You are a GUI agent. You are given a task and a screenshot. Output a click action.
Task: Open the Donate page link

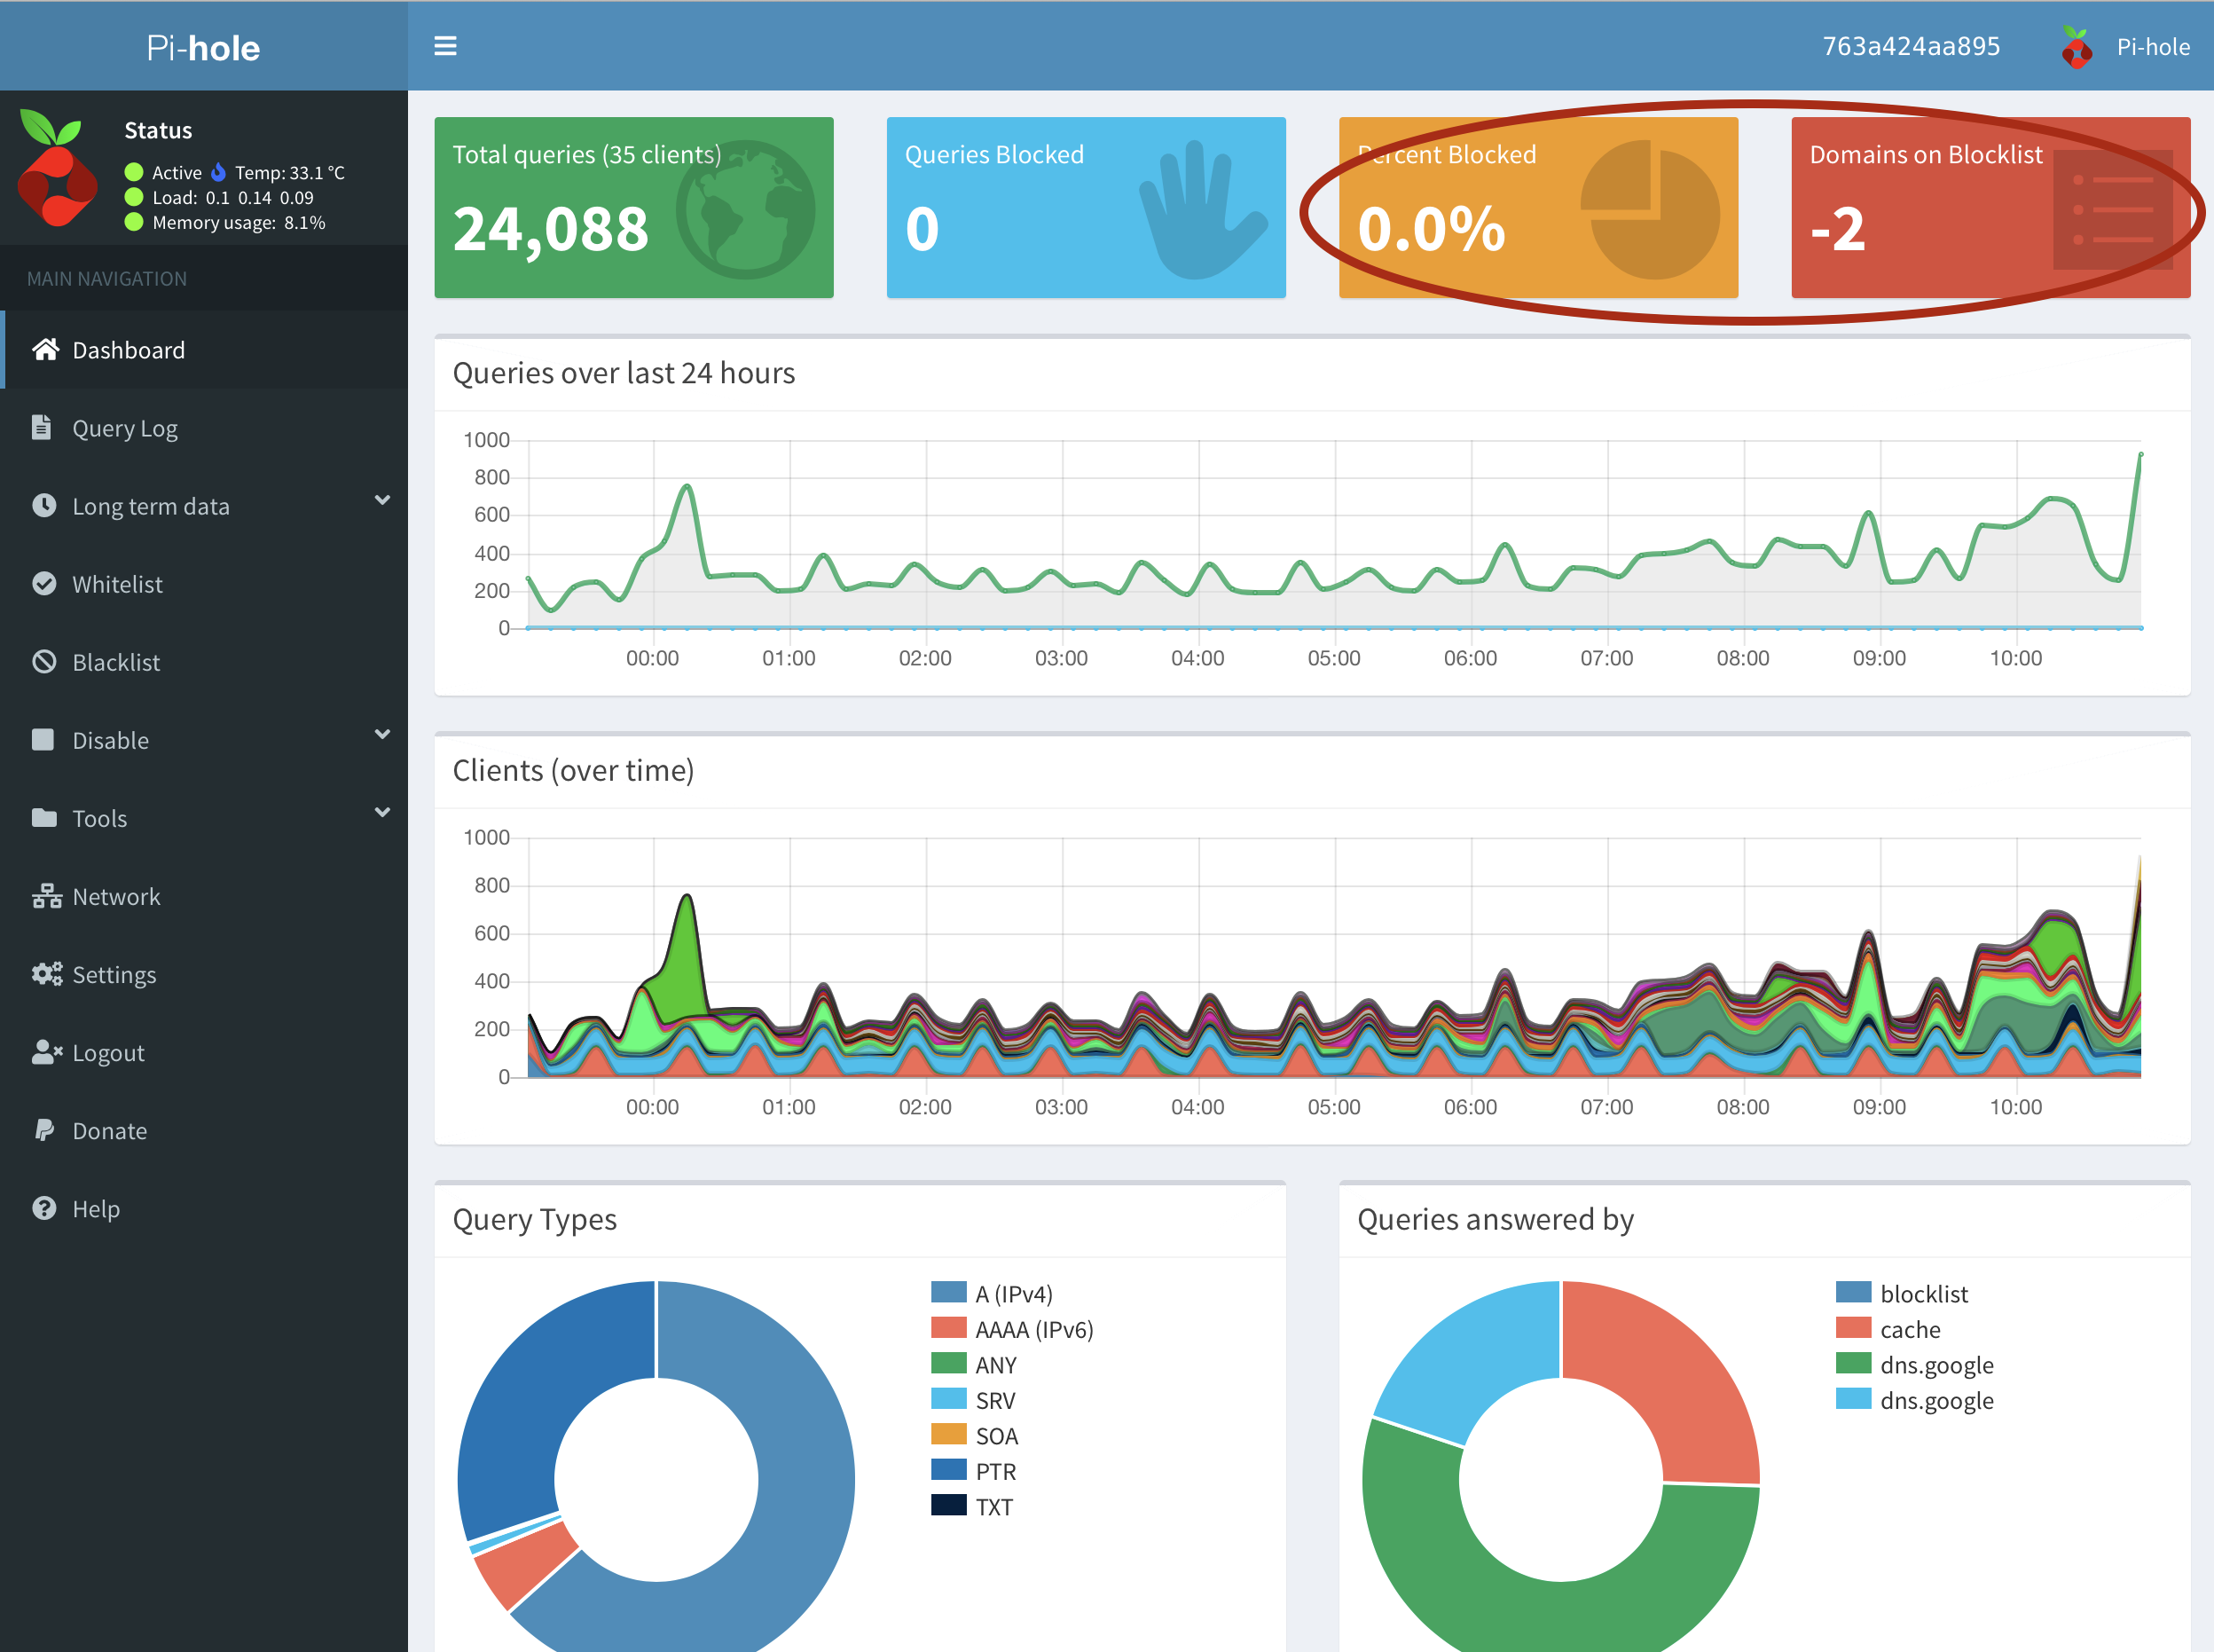[109, 1130]
